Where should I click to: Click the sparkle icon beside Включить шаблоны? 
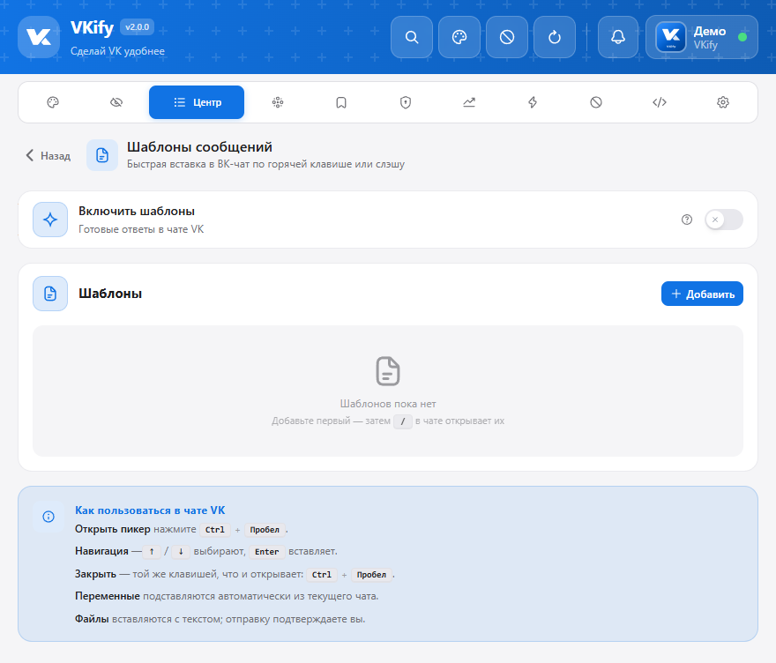point(50,220)
